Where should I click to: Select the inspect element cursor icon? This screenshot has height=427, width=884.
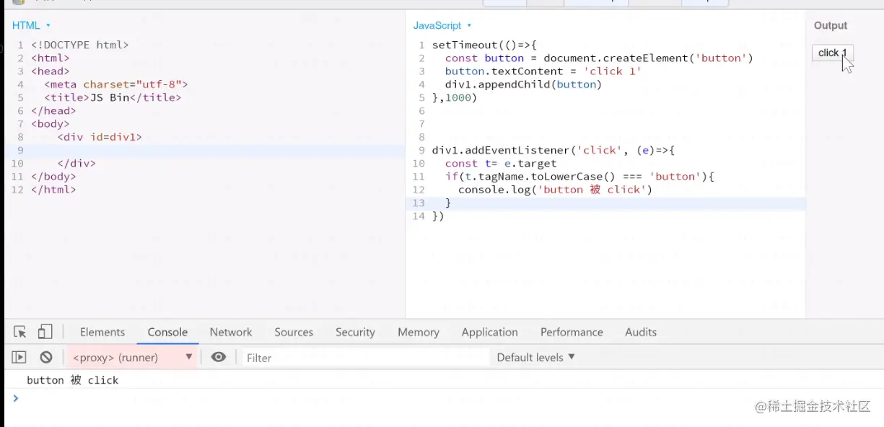point(20,332)
